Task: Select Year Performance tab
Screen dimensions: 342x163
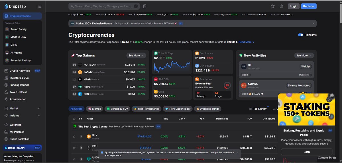Action: [x=146, y=109]
